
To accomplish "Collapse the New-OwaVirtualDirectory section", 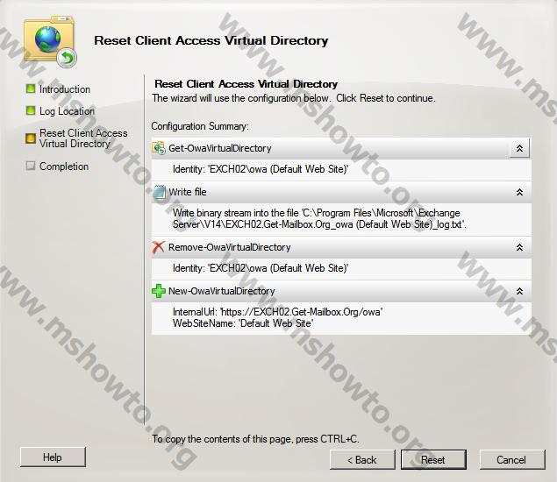I will (519, 291).
